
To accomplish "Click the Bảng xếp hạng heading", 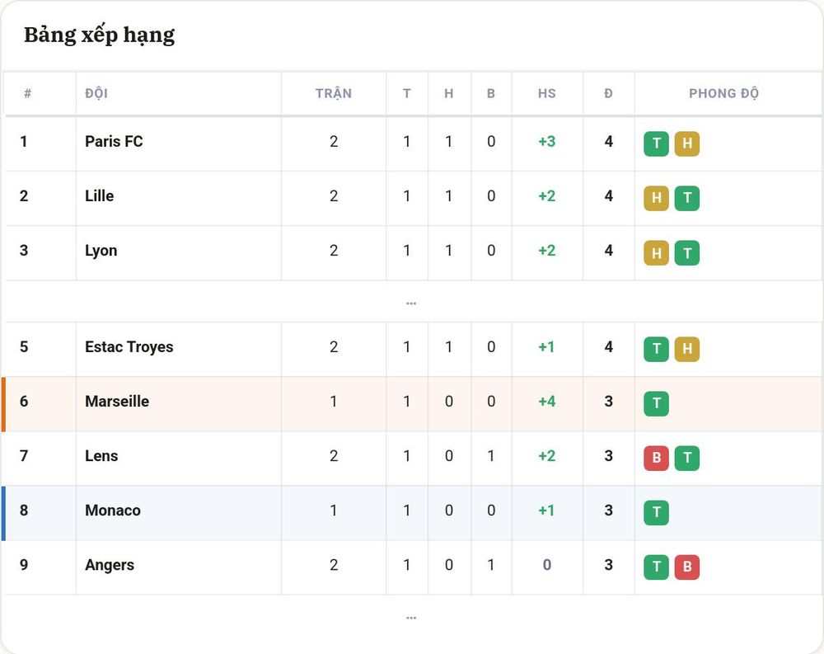I will (x=100, y=35).
